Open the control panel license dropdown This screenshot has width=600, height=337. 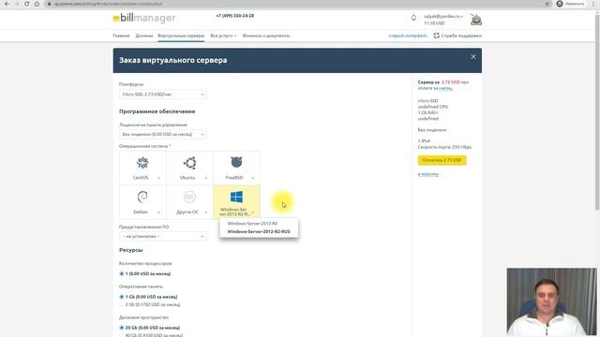tap(163, 134)
